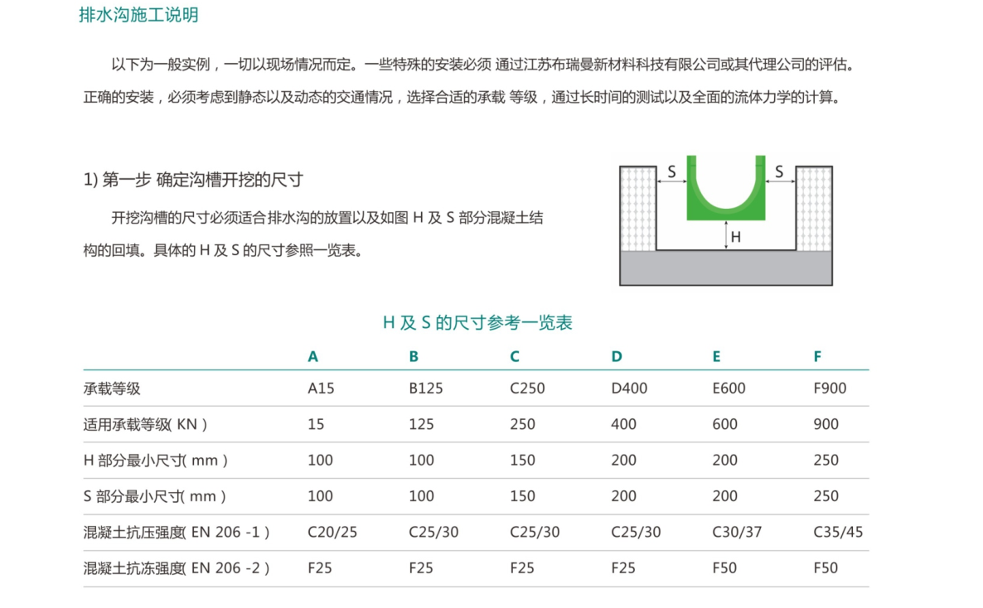Select the cell B125

[x=426, y=388]
